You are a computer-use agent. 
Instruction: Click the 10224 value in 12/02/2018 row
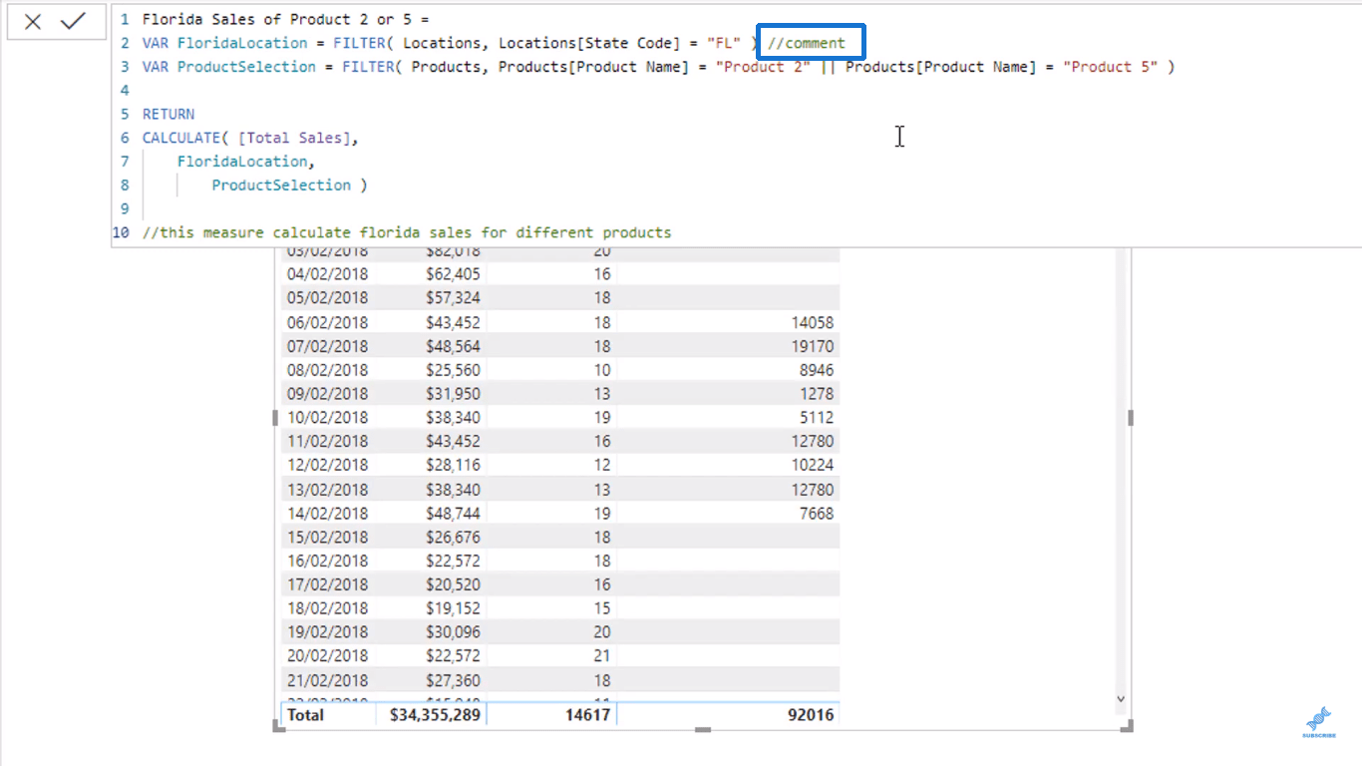click(812, 465)
